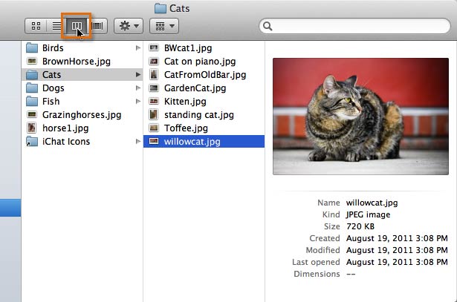Switch to list view
This screenshot has width=457, height=302.
pyautogui.click(x=56, y=26)
